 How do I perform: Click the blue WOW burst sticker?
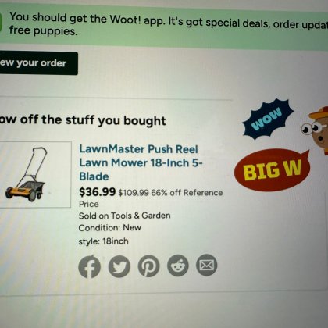click(268, 119)
